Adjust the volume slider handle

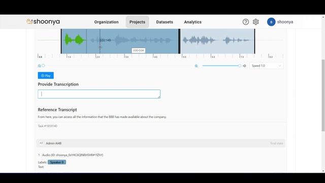coord(240,66)
